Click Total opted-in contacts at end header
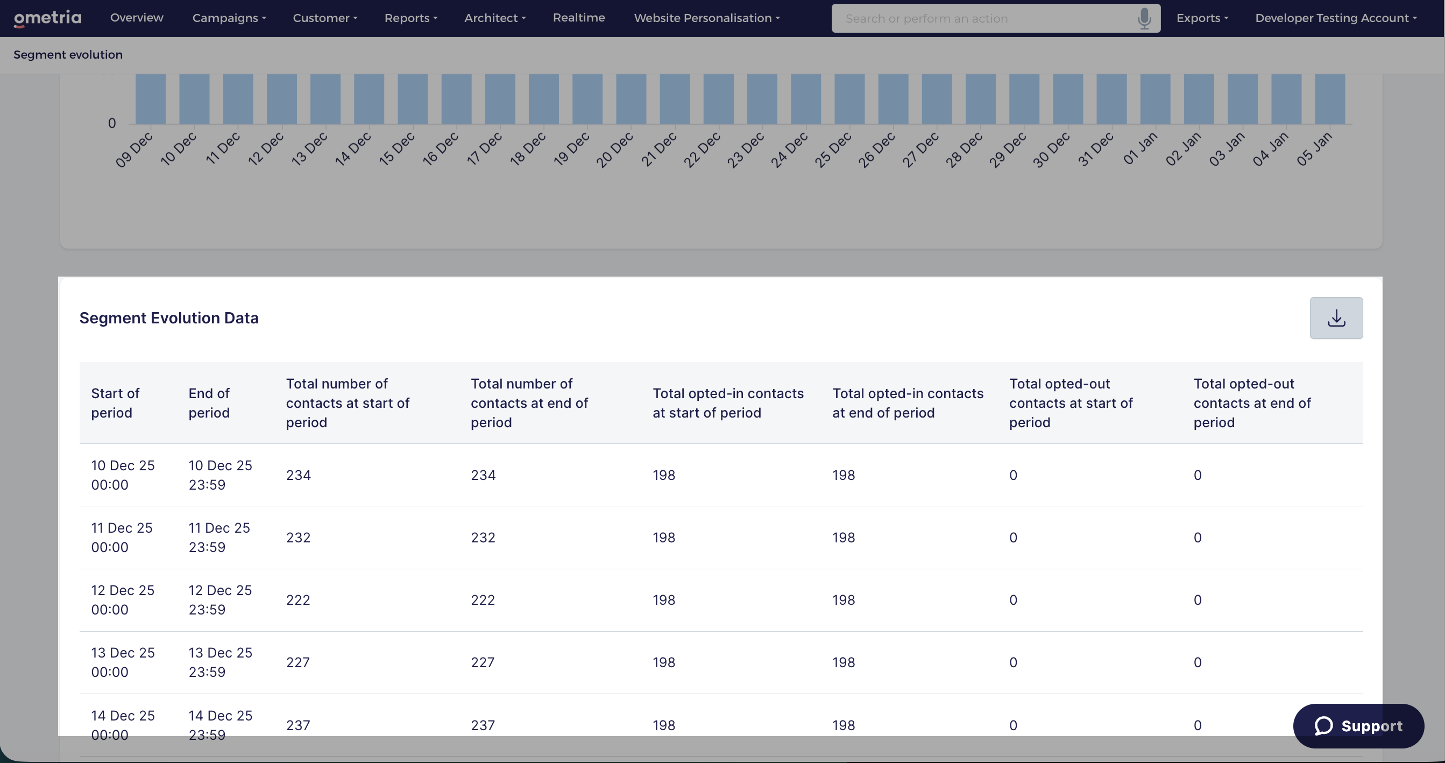Image resolution: width=1445 pixels, height=763 pixels. 908,403
